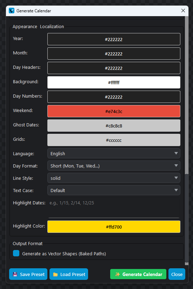Click the blue Close button
The image size is (193, 289).
point(177,274)
